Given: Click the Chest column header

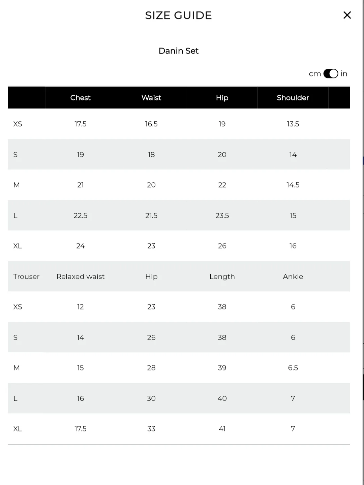Looking at the screenshot, I should pos(80,98).
